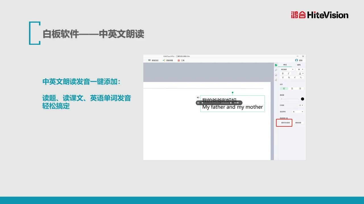Toggle bold text formatting
The height and width of the screenshot is (204, 364).
click(283, 73)
